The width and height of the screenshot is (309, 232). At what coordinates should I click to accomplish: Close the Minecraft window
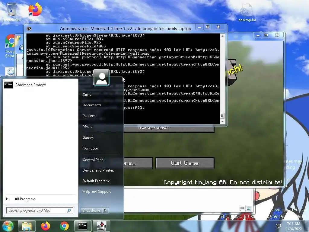pyautogui.click(x=277, y=35)
